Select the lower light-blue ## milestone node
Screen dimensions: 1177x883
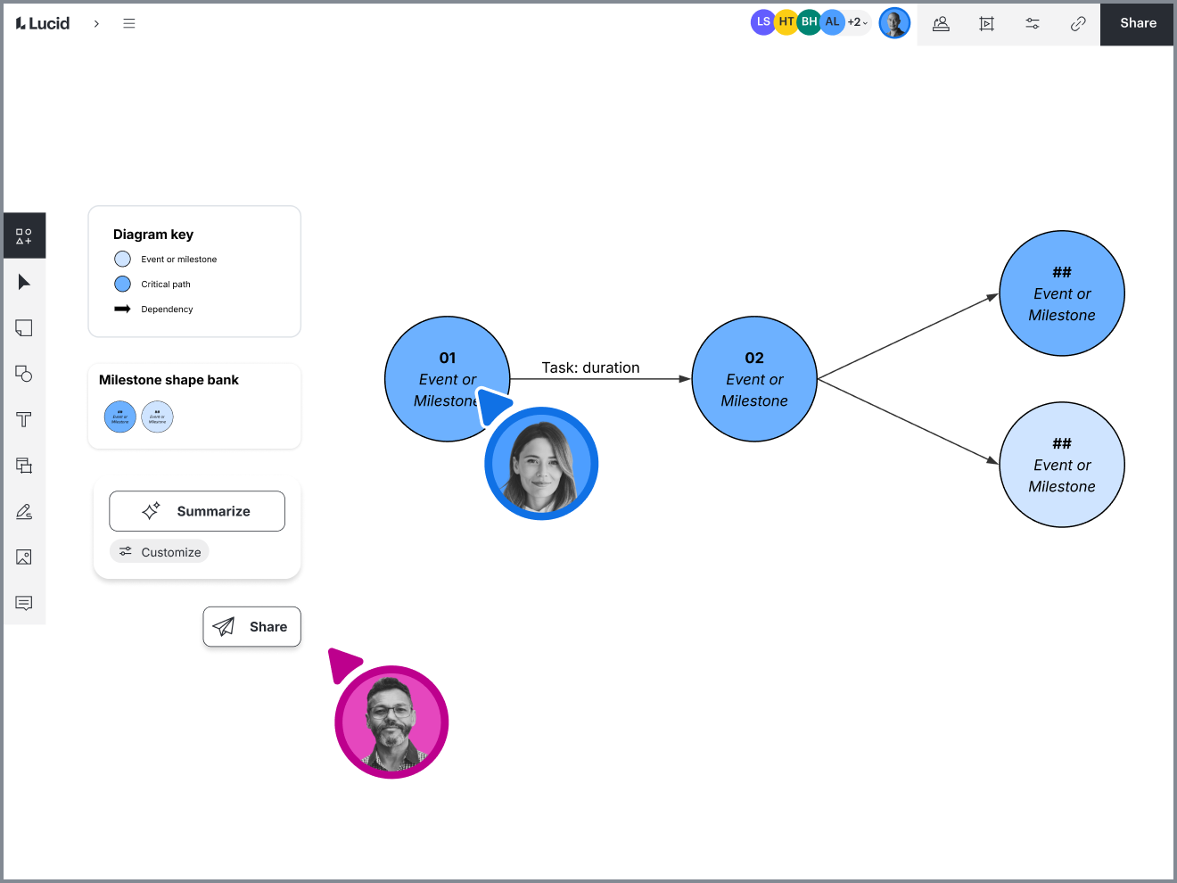tap(1062, 465)
